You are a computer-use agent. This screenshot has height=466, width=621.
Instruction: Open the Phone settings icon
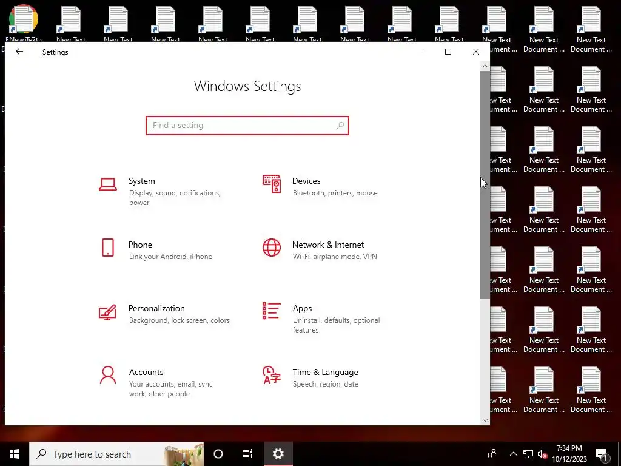108,248
